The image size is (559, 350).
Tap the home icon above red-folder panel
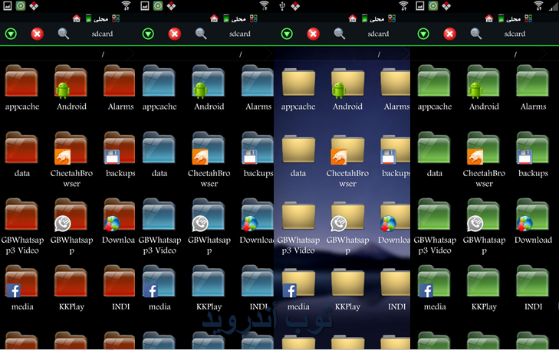tap(76, 18)
